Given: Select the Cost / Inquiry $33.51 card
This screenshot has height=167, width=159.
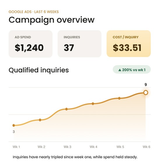Looking at the screenshot, I should (129, 44).
